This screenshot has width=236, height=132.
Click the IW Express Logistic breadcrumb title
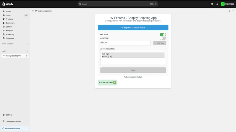(x=43, y=11)
